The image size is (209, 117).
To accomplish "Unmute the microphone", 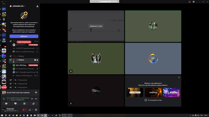I will coord(24,110).
